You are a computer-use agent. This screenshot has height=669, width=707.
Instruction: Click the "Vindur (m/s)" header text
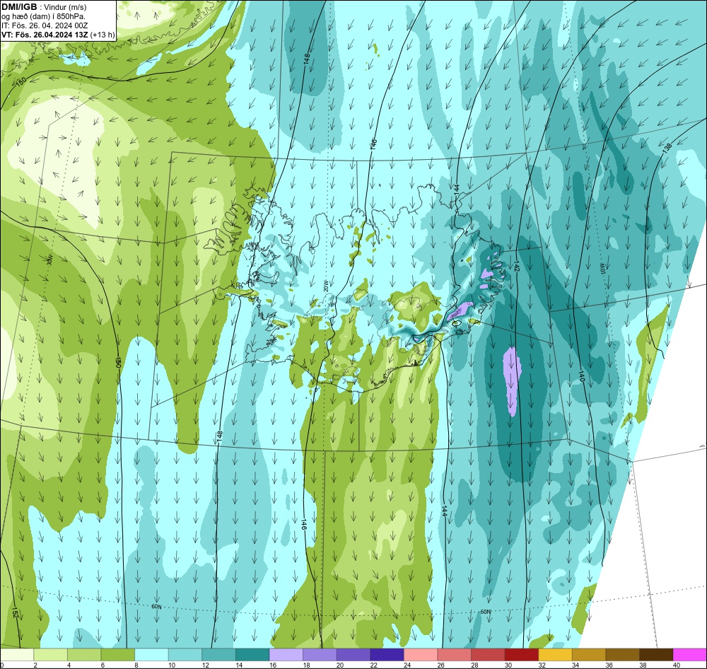66,7
